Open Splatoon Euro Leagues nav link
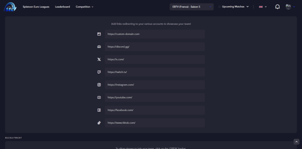The image size is (302, 149). (36, 7)
